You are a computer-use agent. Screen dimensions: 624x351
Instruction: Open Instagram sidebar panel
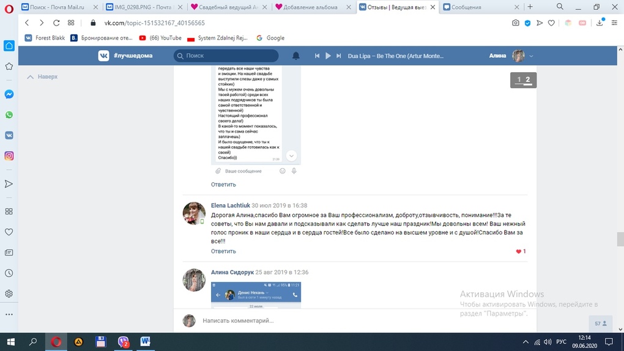pos(9,156)
